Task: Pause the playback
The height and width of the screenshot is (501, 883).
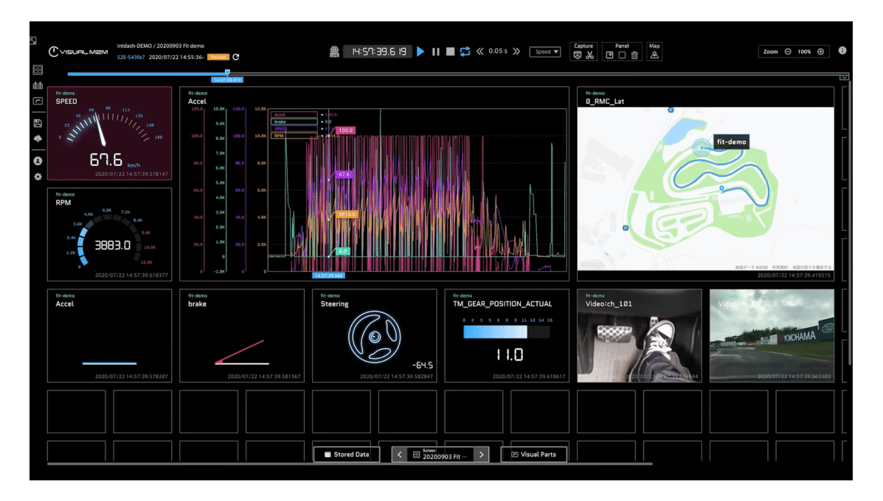Action: coord(436,52)
